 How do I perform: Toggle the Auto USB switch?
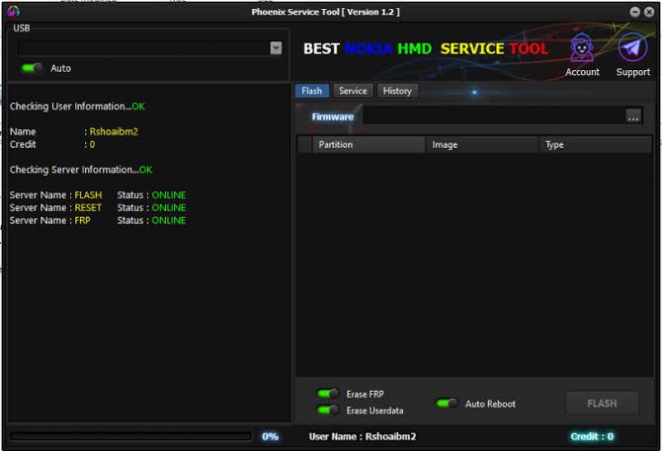pyautogui.click(x=32, y=68)
